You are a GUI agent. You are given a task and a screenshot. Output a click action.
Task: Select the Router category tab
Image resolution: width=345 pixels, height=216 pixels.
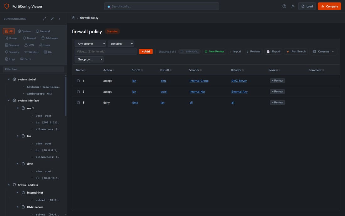point(11,38)
